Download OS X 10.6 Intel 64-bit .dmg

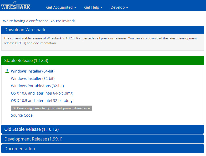42,93
